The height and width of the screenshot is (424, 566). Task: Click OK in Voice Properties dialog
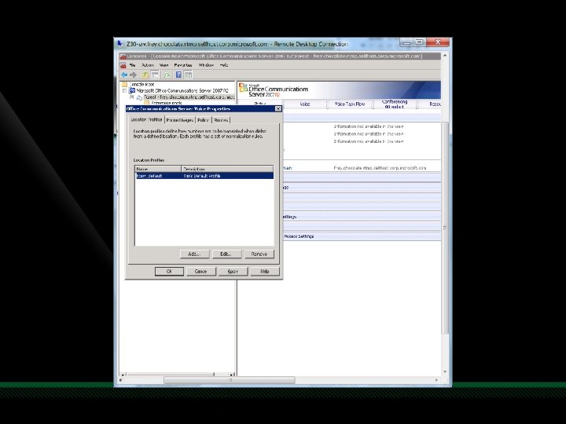pos(169,272)
